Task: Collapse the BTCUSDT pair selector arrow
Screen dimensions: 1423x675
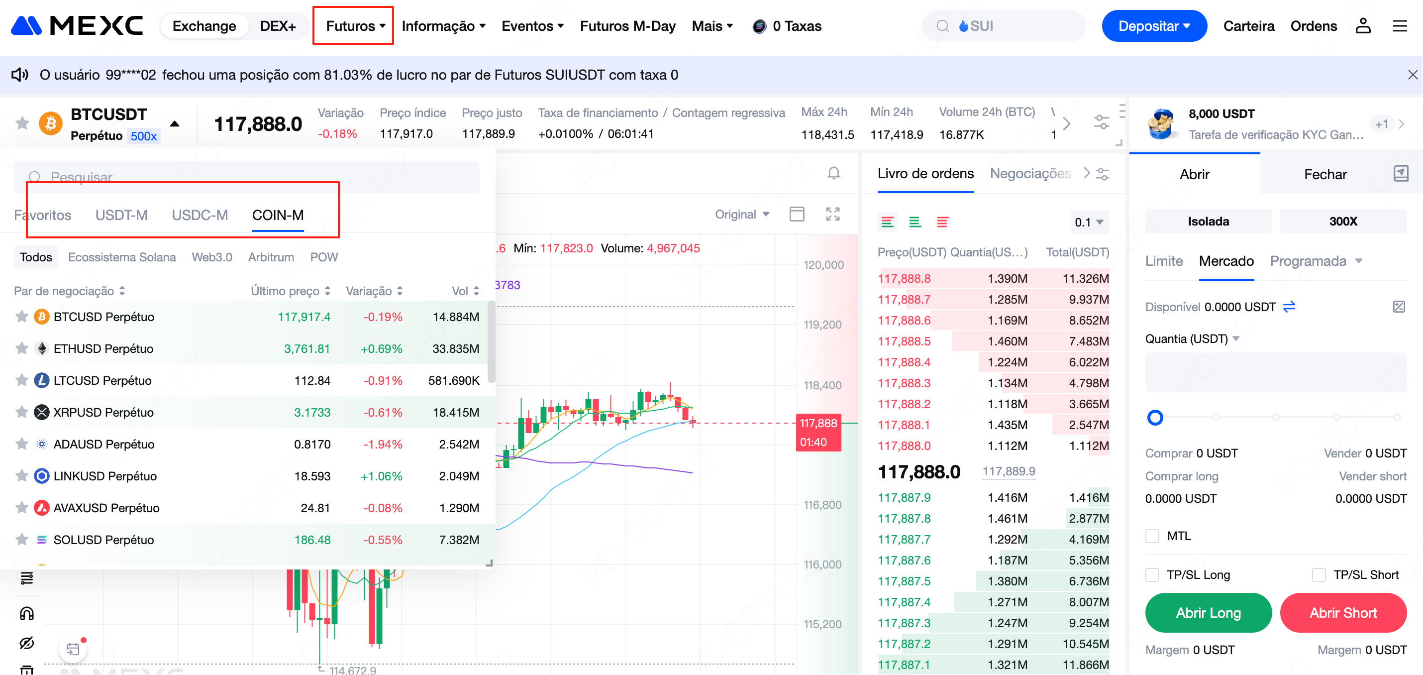Action: 175,124
